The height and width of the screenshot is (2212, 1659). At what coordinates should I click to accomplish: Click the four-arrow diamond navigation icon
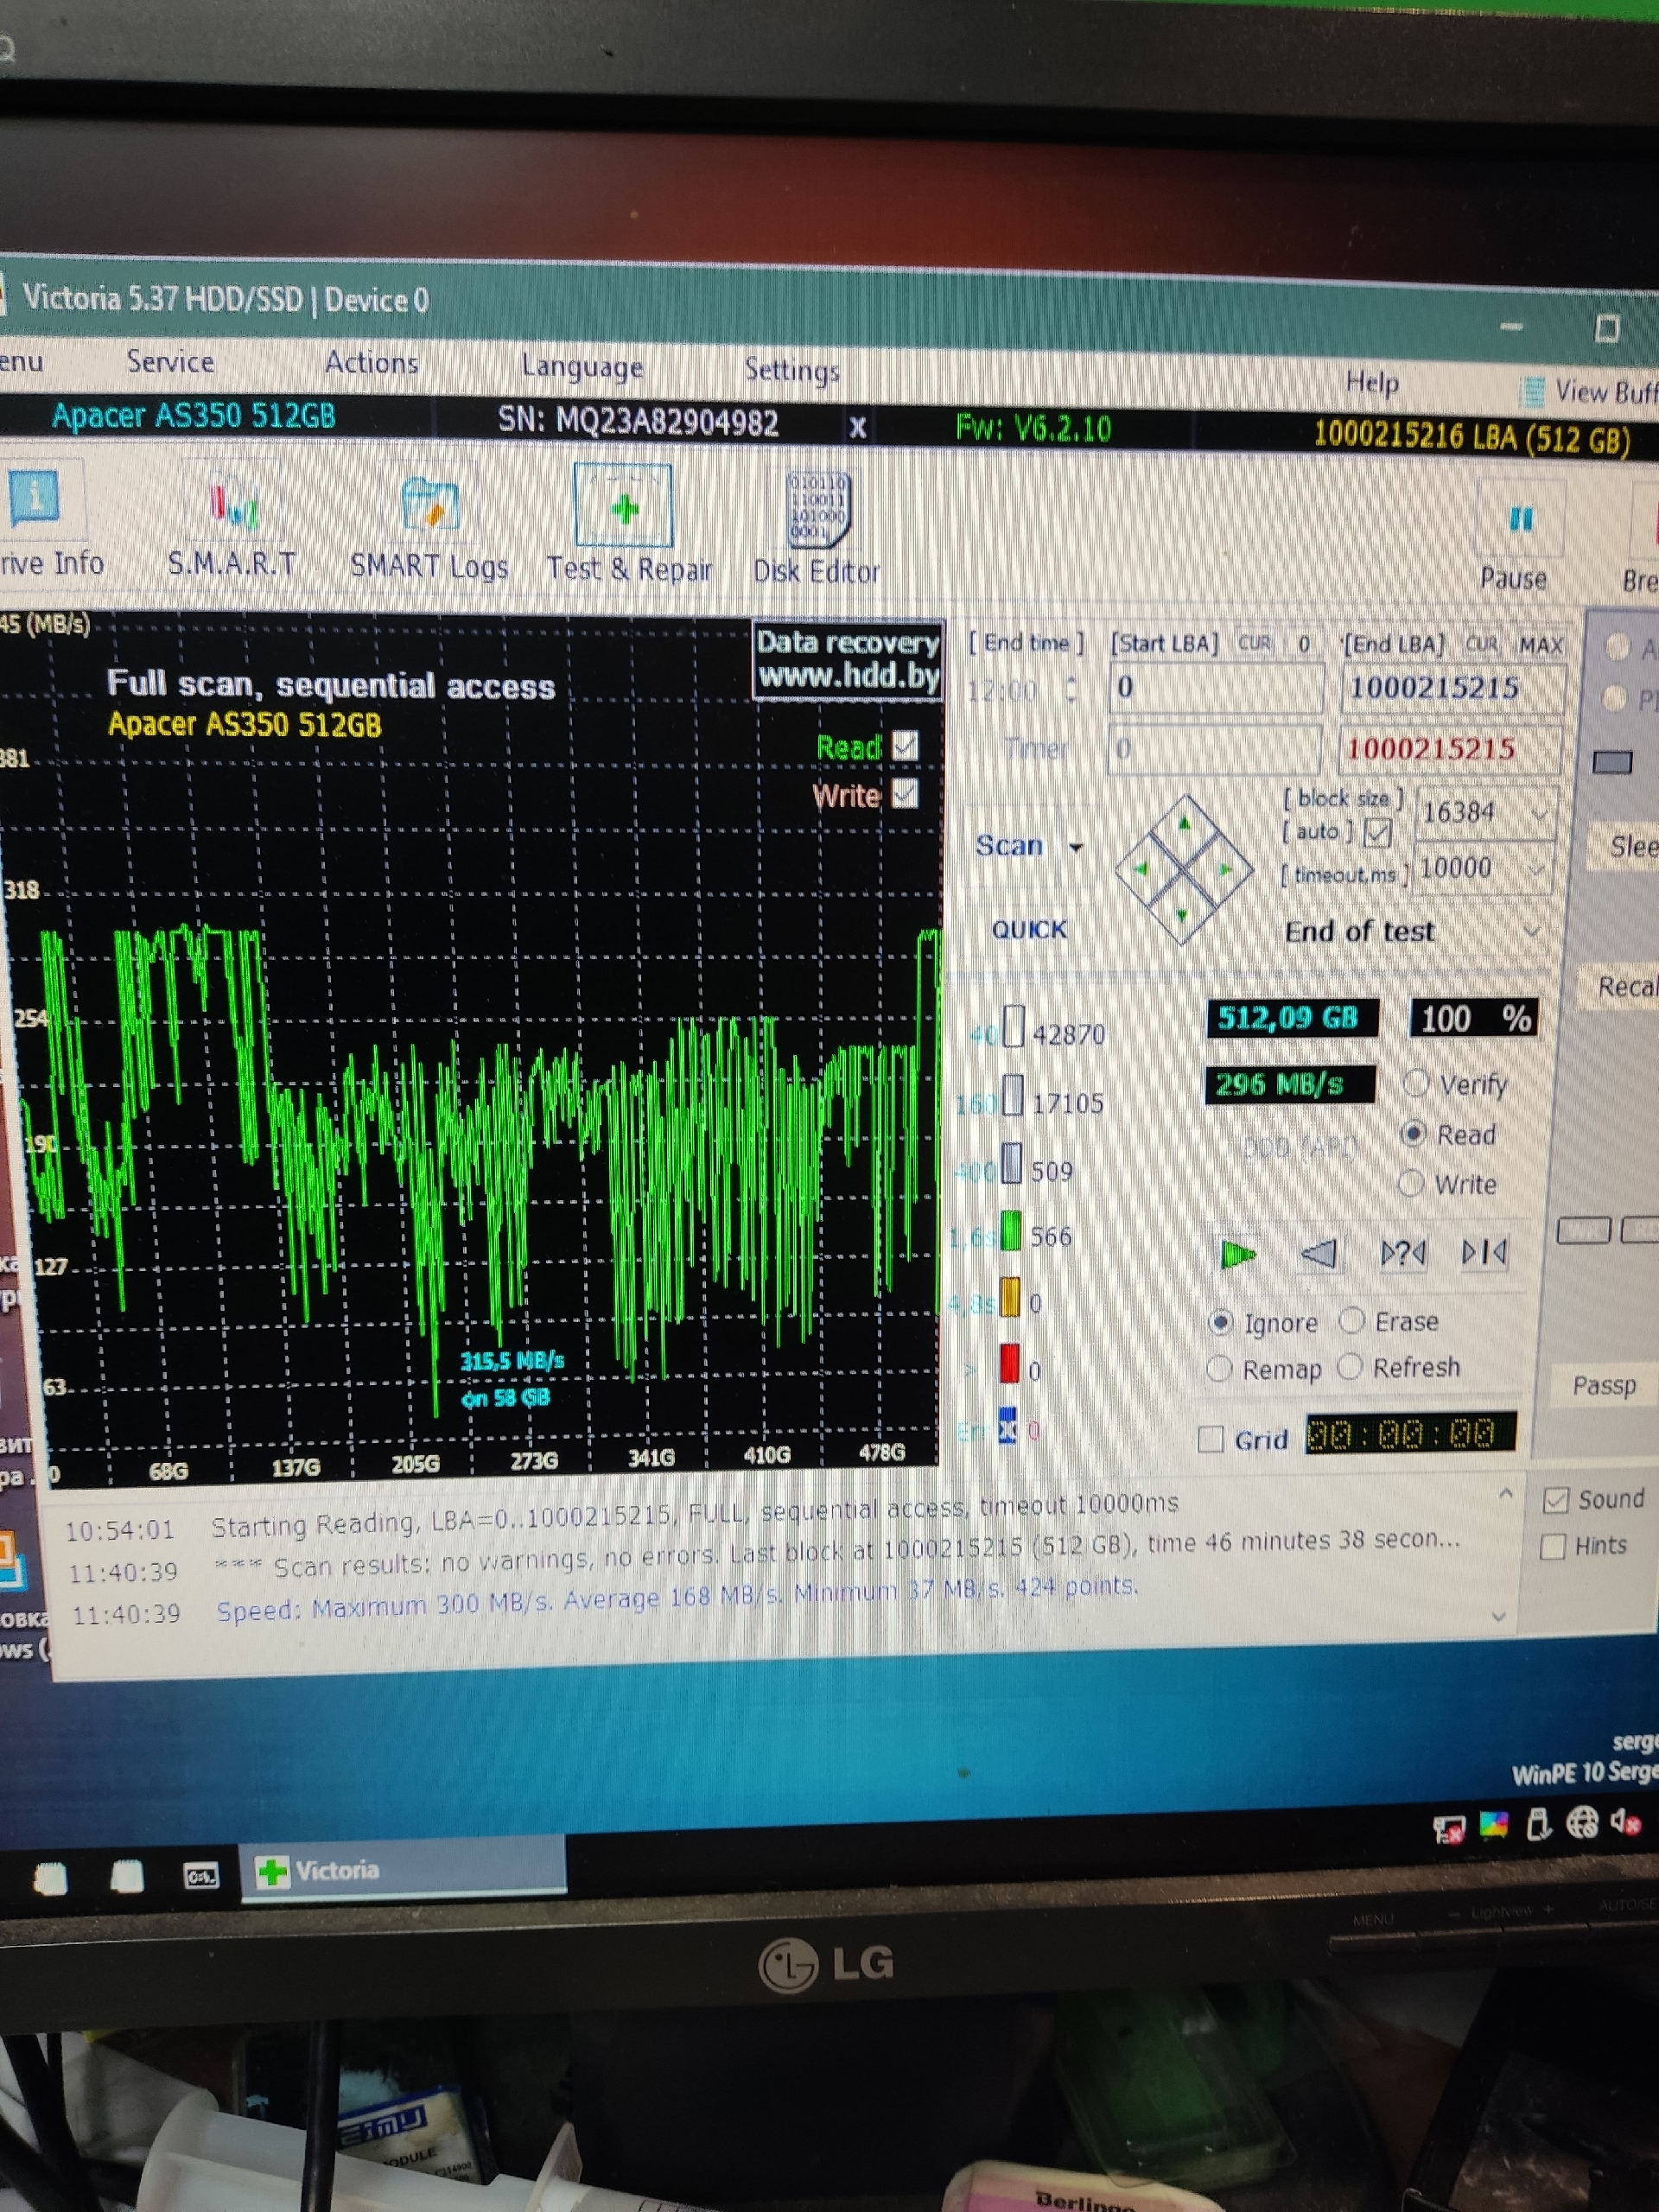pos(1184,869)
